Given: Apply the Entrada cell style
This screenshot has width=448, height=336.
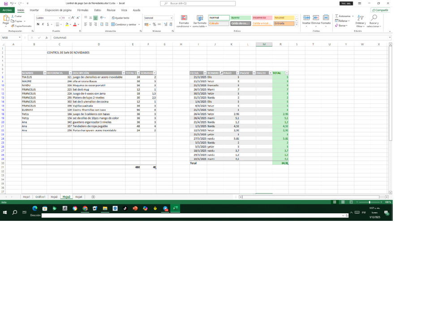Looking at the screenshot, I should point(284,23).
